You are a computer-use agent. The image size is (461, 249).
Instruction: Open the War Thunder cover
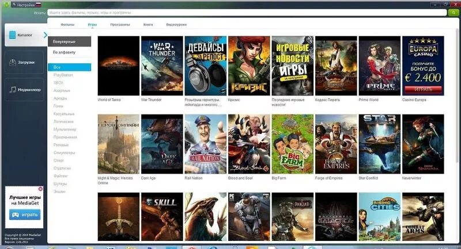[x=162, y=66]
